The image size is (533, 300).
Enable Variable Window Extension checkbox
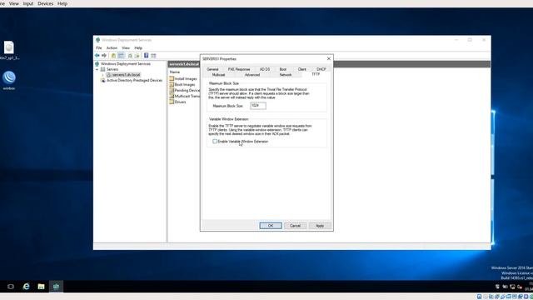tap(215, 141)
